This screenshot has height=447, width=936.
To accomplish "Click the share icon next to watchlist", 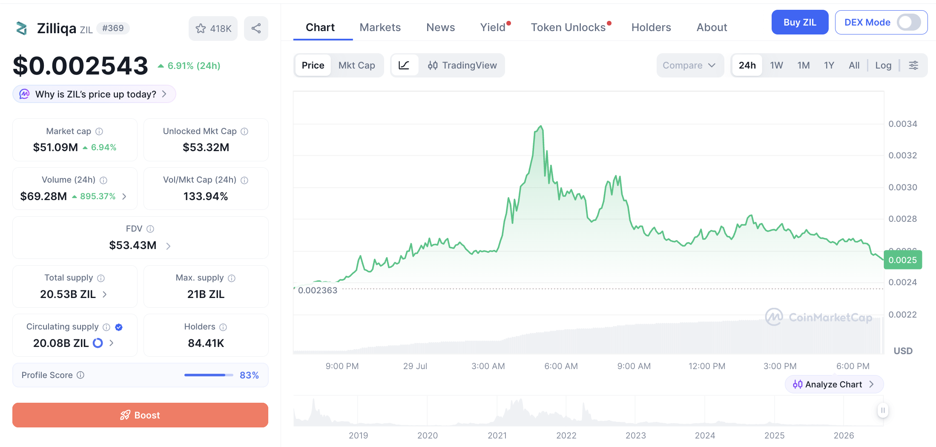I will (256, 29).
